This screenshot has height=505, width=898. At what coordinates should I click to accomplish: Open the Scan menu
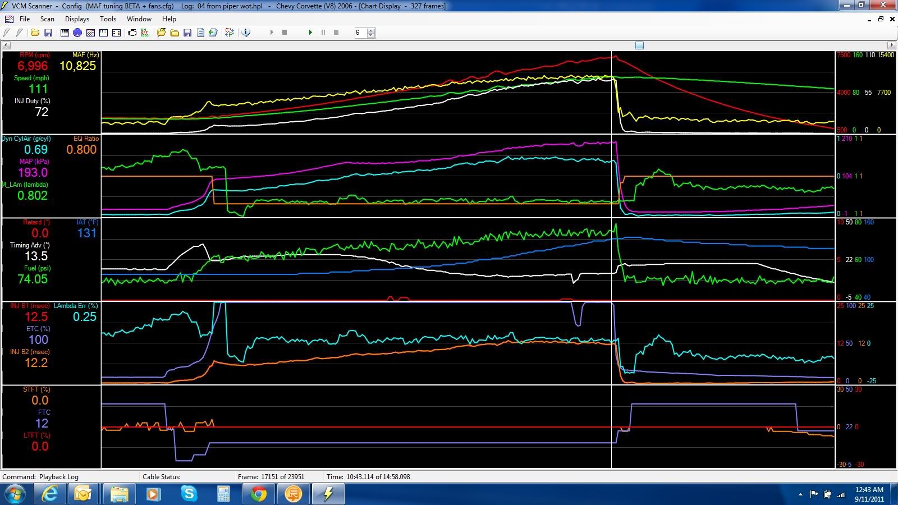pos(47,19)
